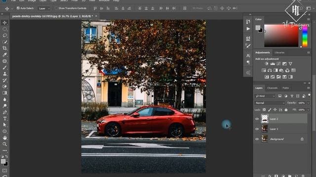Add a Levels adjustment

click(x=273, y=64)
